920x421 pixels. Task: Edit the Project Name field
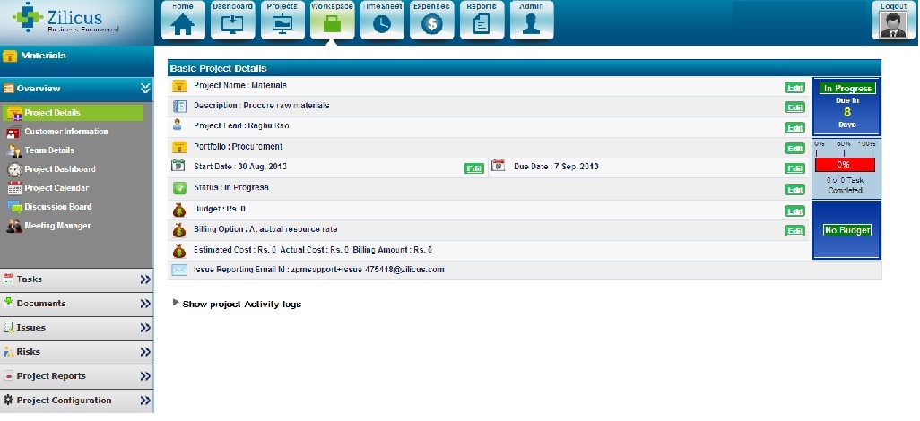[794, 87]
